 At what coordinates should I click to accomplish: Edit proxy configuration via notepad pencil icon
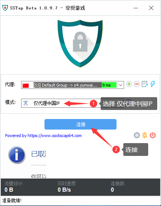click(145, 84)
